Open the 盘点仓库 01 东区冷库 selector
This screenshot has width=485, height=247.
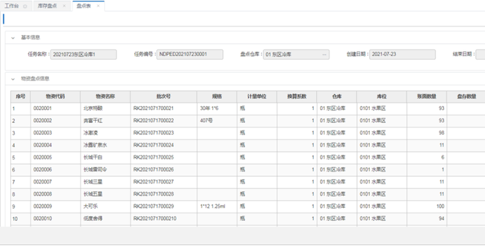pos(296,55)
